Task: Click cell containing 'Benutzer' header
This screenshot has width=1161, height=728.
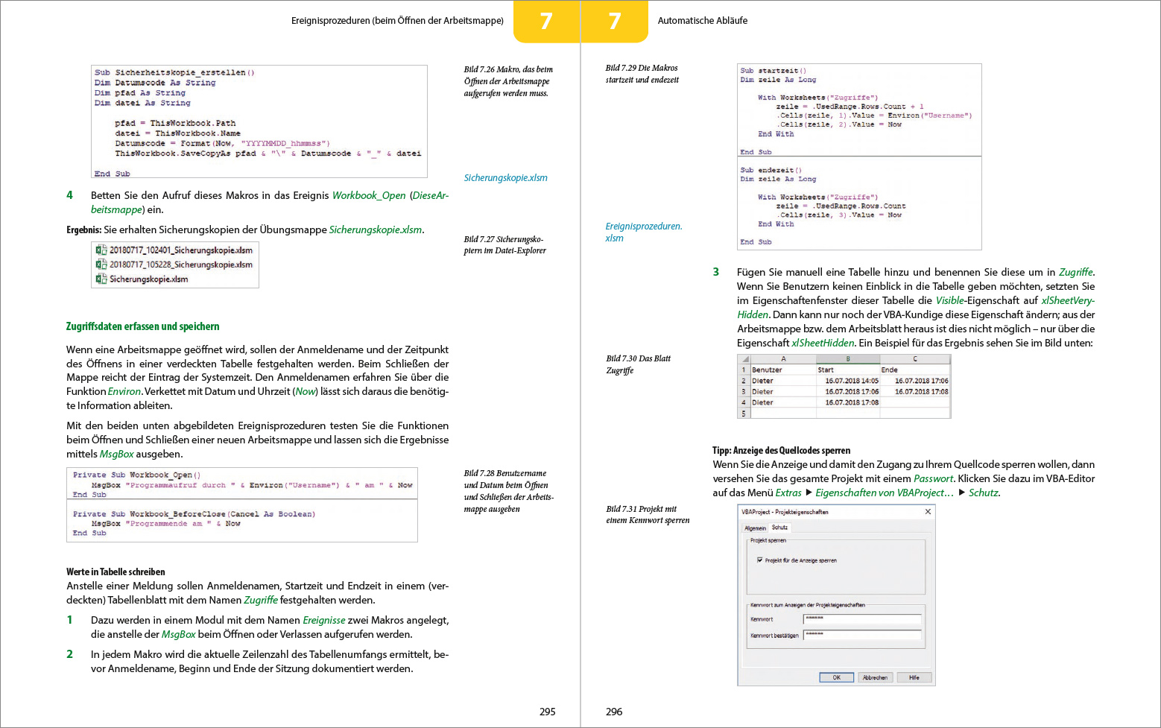Action: point(782,370)
